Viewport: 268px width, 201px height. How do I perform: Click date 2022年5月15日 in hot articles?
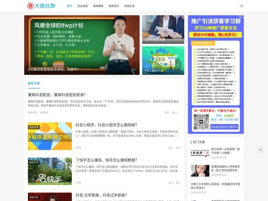click(219, 157)
